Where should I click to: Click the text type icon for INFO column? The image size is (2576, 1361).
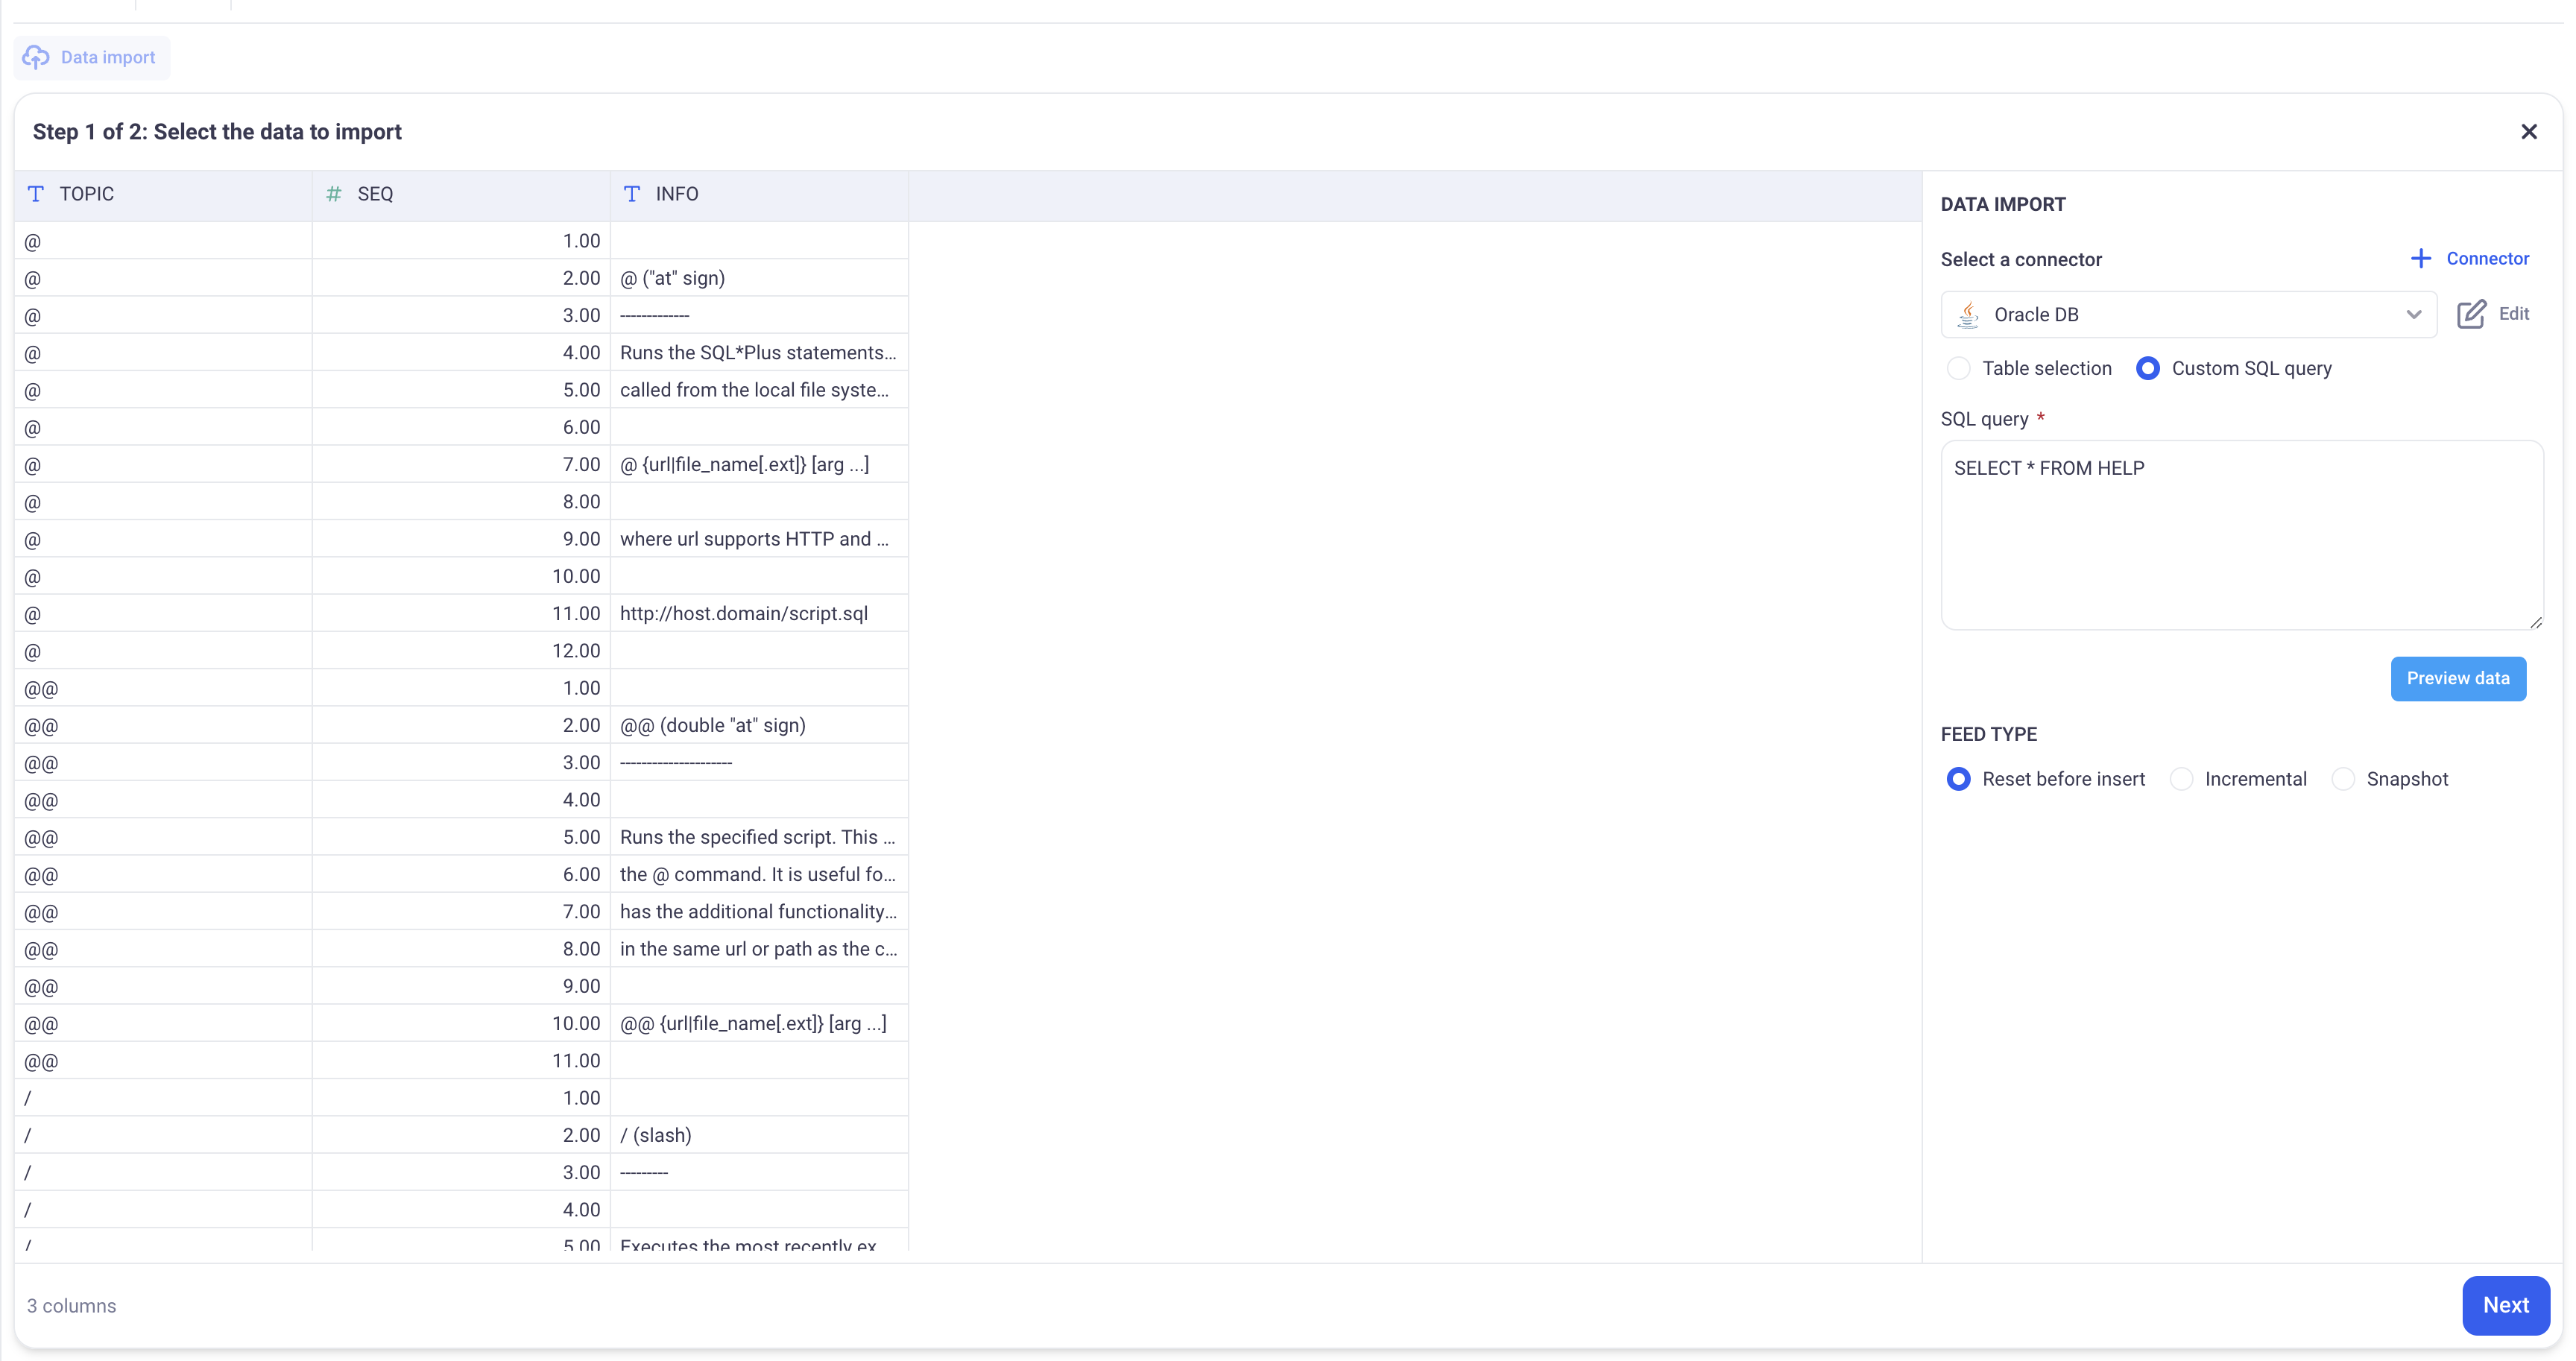click(x=632, y=194)
